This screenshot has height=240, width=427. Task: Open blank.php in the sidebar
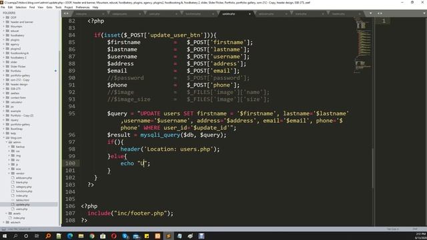22,182
